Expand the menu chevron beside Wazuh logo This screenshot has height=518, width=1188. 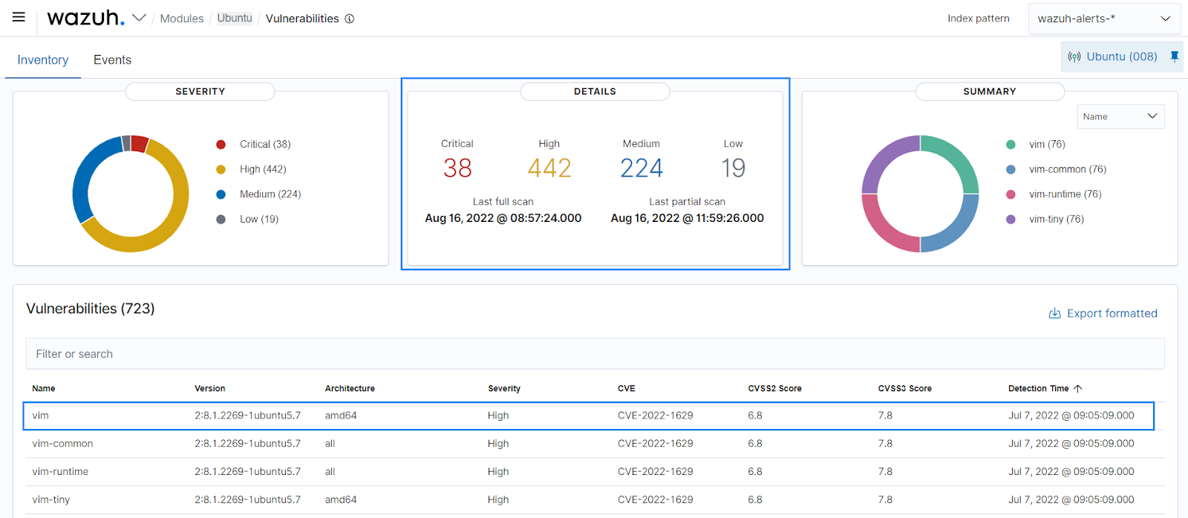139,18
